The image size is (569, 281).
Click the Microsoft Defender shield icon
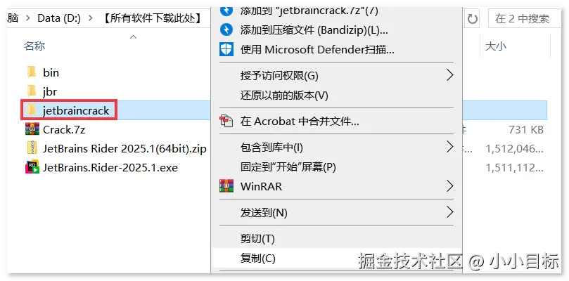pos(226,49)
